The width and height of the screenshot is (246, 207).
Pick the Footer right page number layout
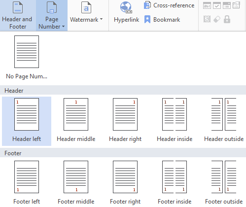pos(125,183)
